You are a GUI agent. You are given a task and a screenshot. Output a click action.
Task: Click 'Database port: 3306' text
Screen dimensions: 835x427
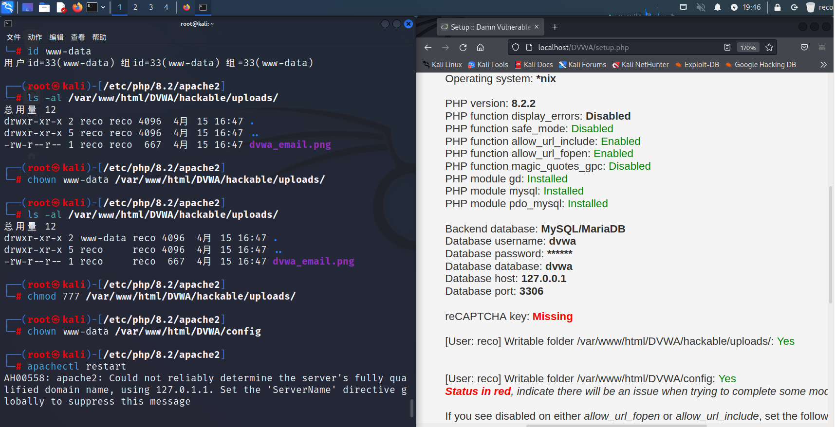point(494,291)
